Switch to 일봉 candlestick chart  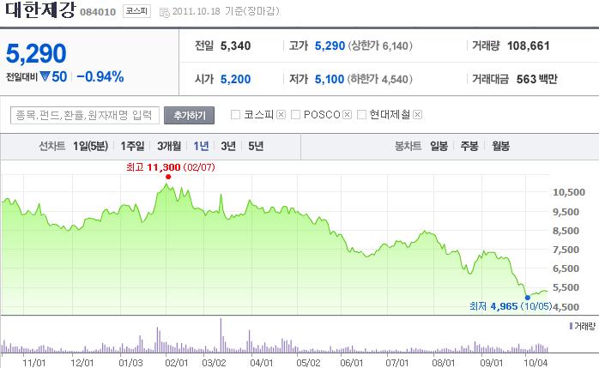click(x=439, y=146)
